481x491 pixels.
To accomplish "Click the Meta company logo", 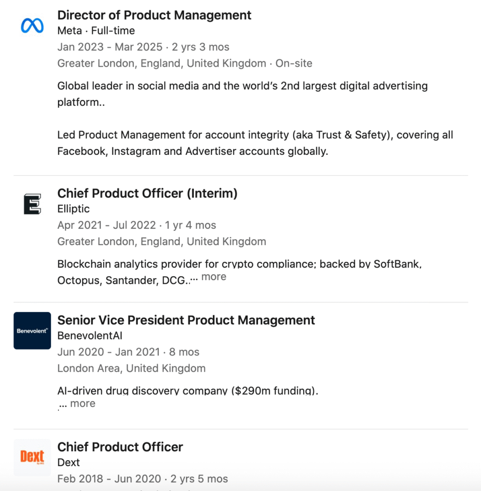I will tap(32, 25).
